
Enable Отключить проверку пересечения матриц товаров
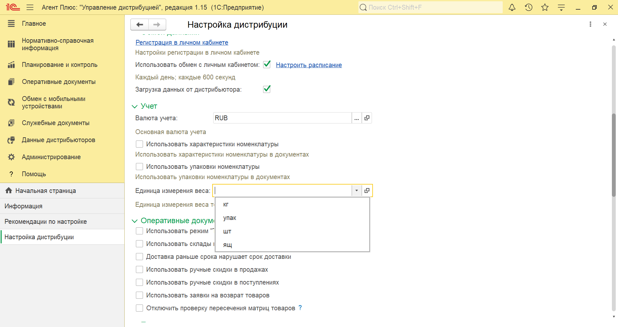(139, 308)
